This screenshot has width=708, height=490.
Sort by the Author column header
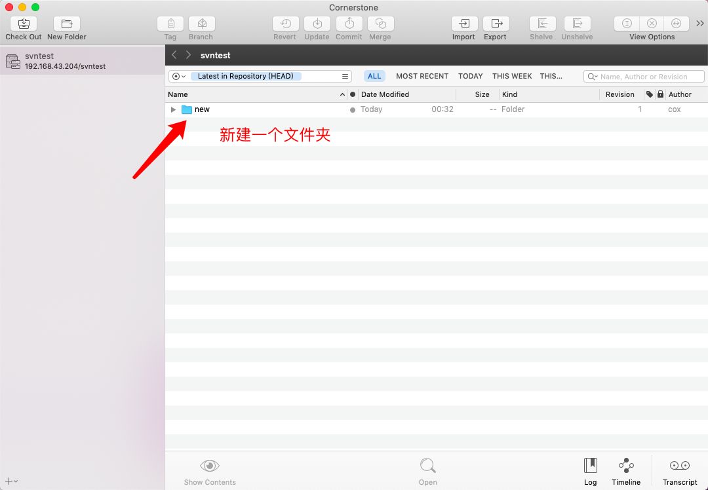tap(687, 94)
